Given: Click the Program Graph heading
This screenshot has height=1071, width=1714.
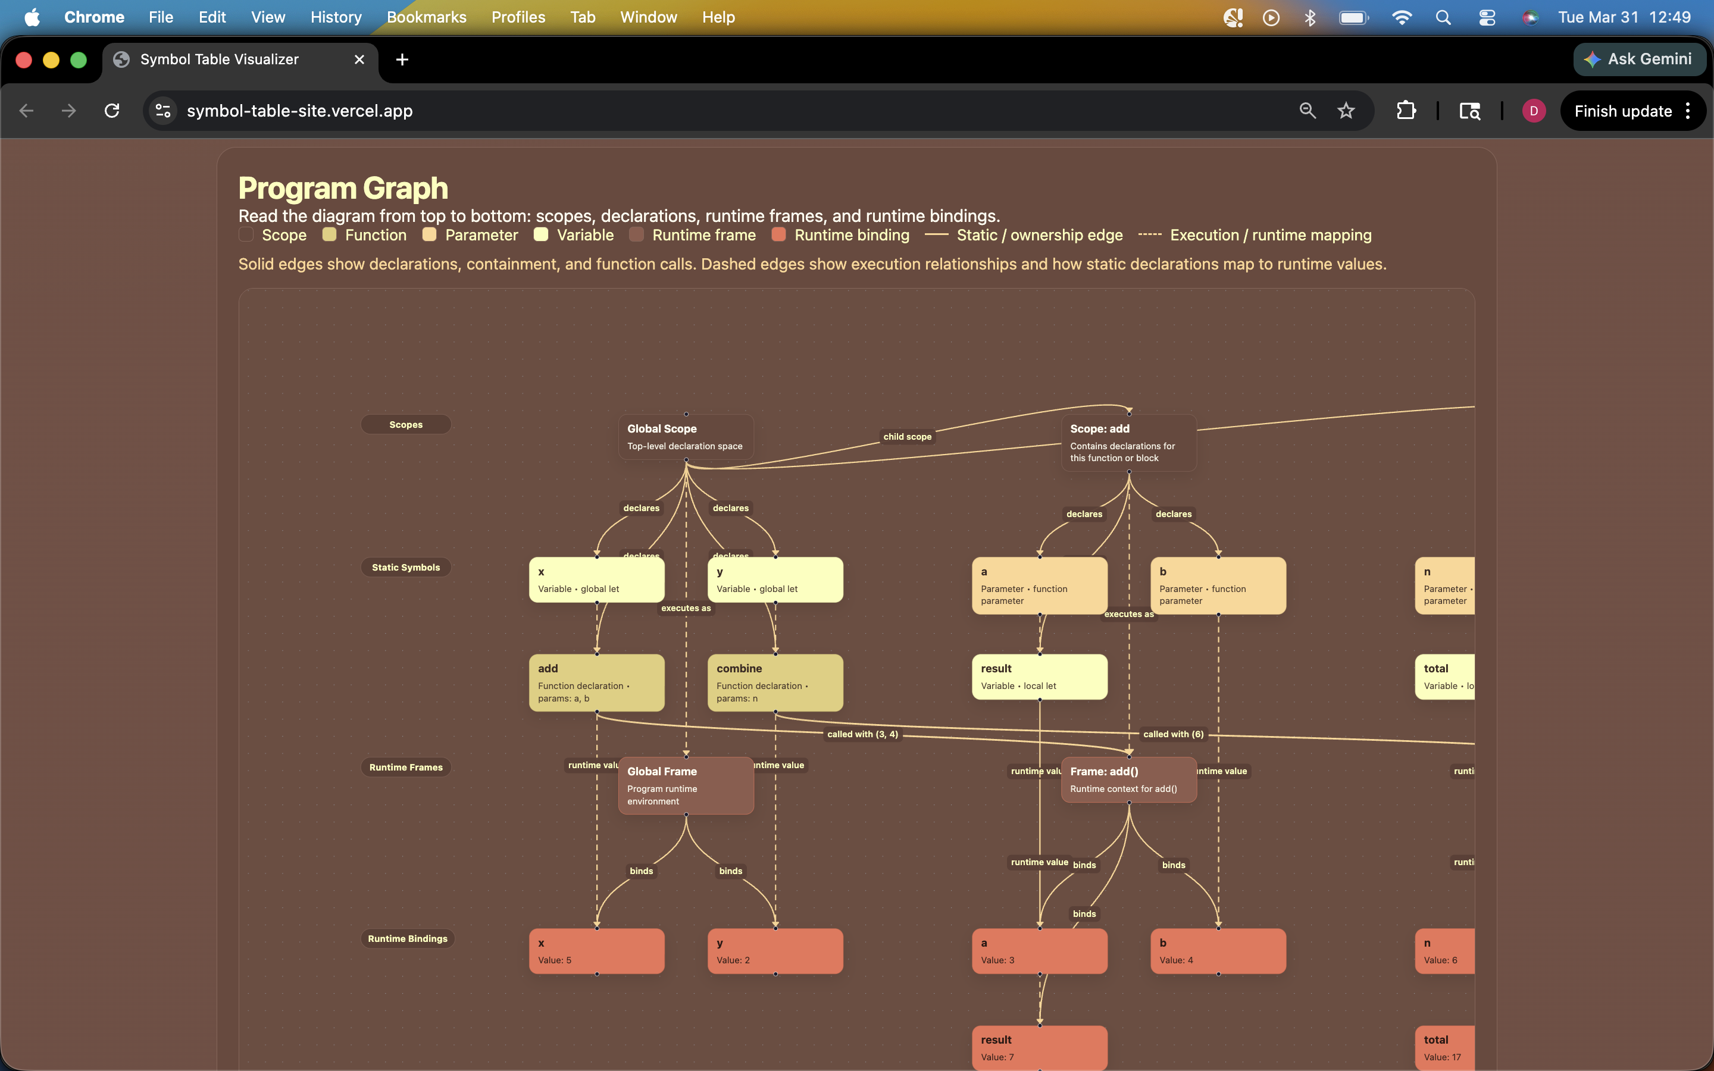Looking at the screenshot, I should tap(343, 187).
